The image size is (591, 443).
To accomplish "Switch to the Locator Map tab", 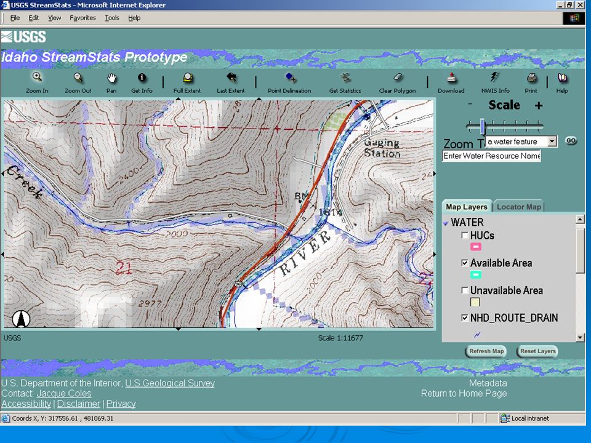I will click(x=518, y=207).
